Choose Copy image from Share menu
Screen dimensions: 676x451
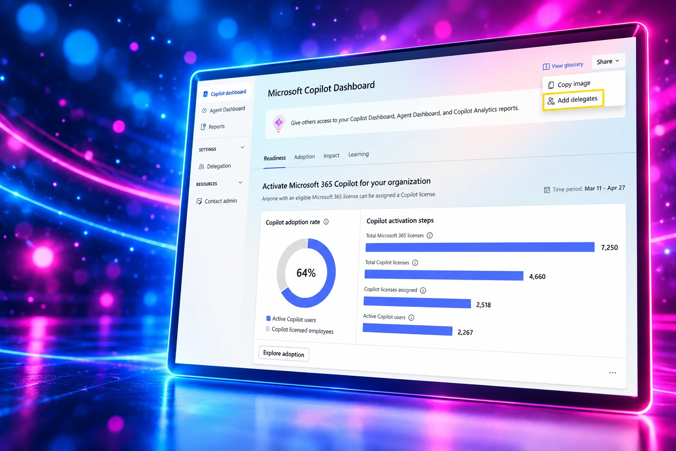(x=569, y=84)
